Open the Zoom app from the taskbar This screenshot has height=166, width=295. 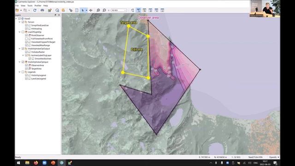[x=44, y=163]
